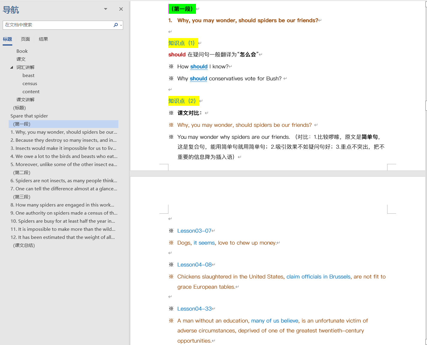
Task: Go to heading 9. One authority on spiders
Action: (x=64, y=213)
